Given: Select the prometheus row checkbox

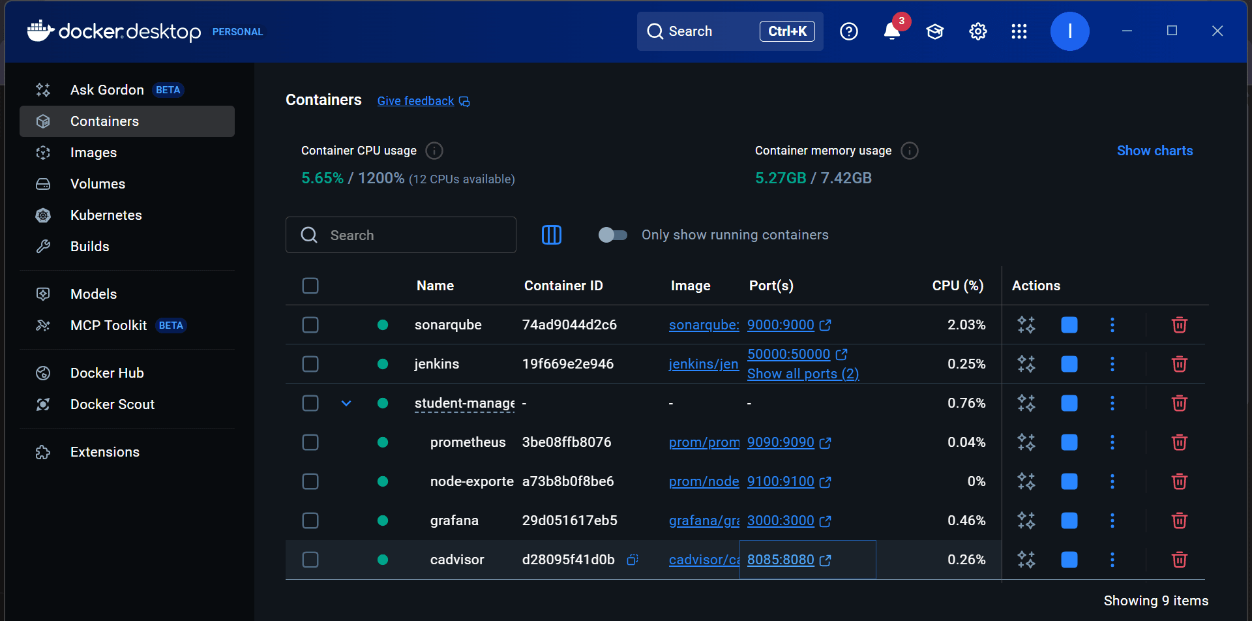Looking at the screenshot, I should 310,442.
